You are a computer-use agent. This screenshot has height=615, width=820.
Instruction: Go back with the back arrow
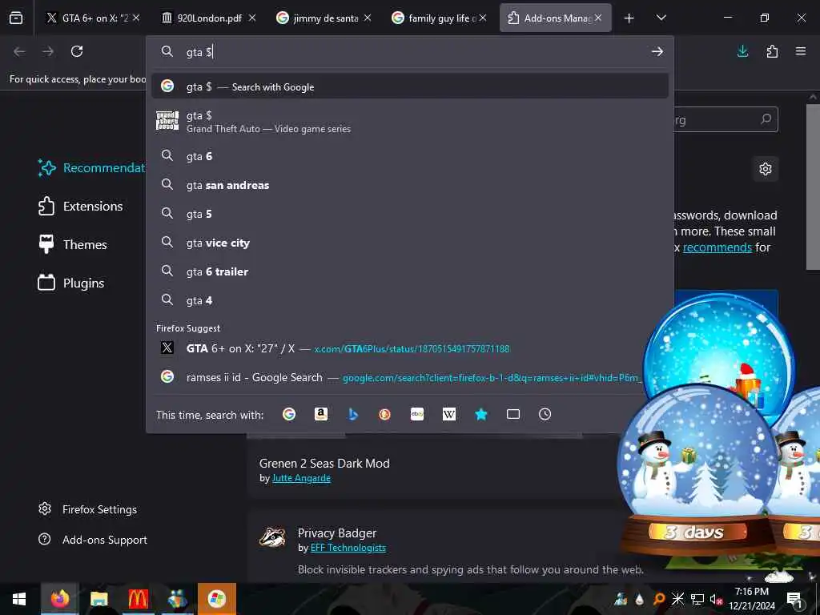[x=19, y=51]
